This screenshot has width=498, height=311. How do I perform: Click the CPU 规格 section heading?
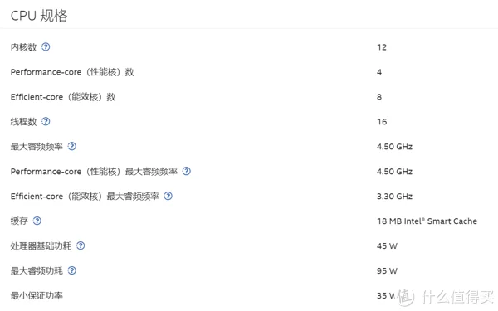click(39, 16)
